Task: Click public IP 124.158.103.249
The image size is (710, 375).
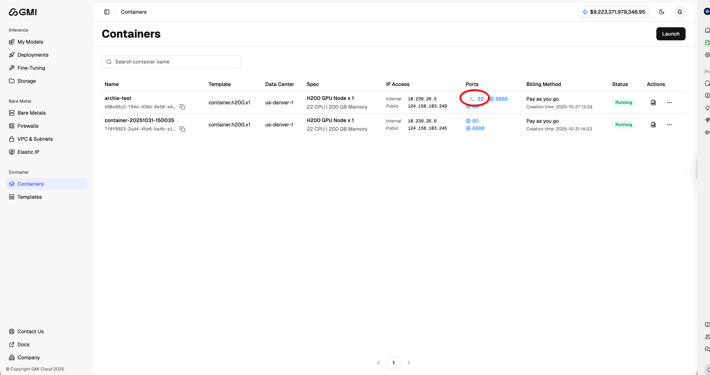Action: pos(427,106)
